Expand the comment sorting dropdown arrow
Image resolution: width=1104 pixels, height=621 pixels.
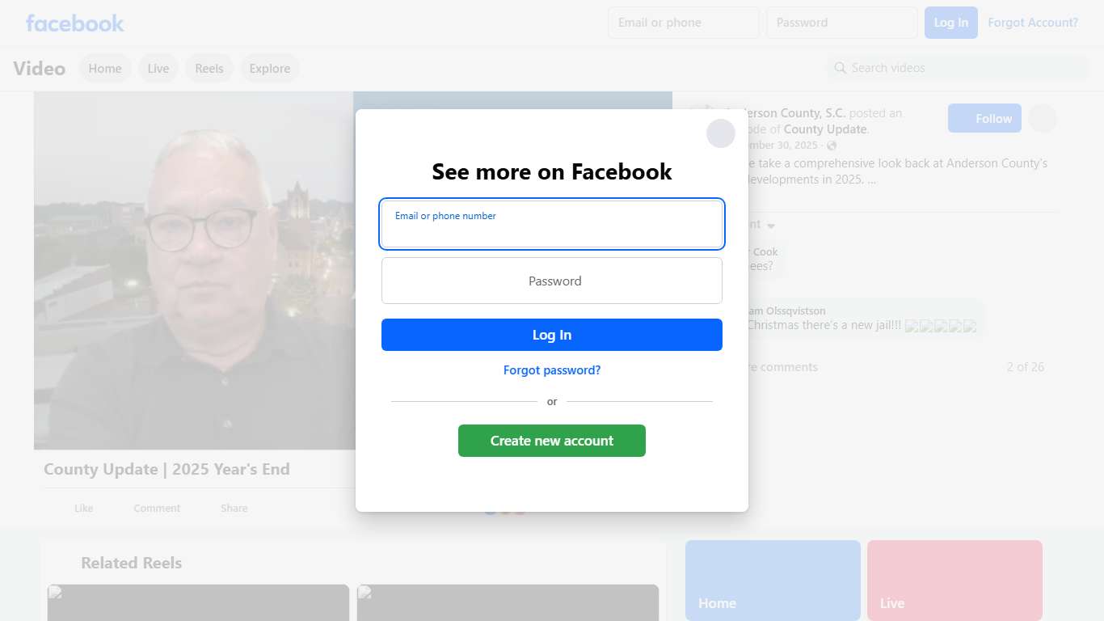point(771,226)
